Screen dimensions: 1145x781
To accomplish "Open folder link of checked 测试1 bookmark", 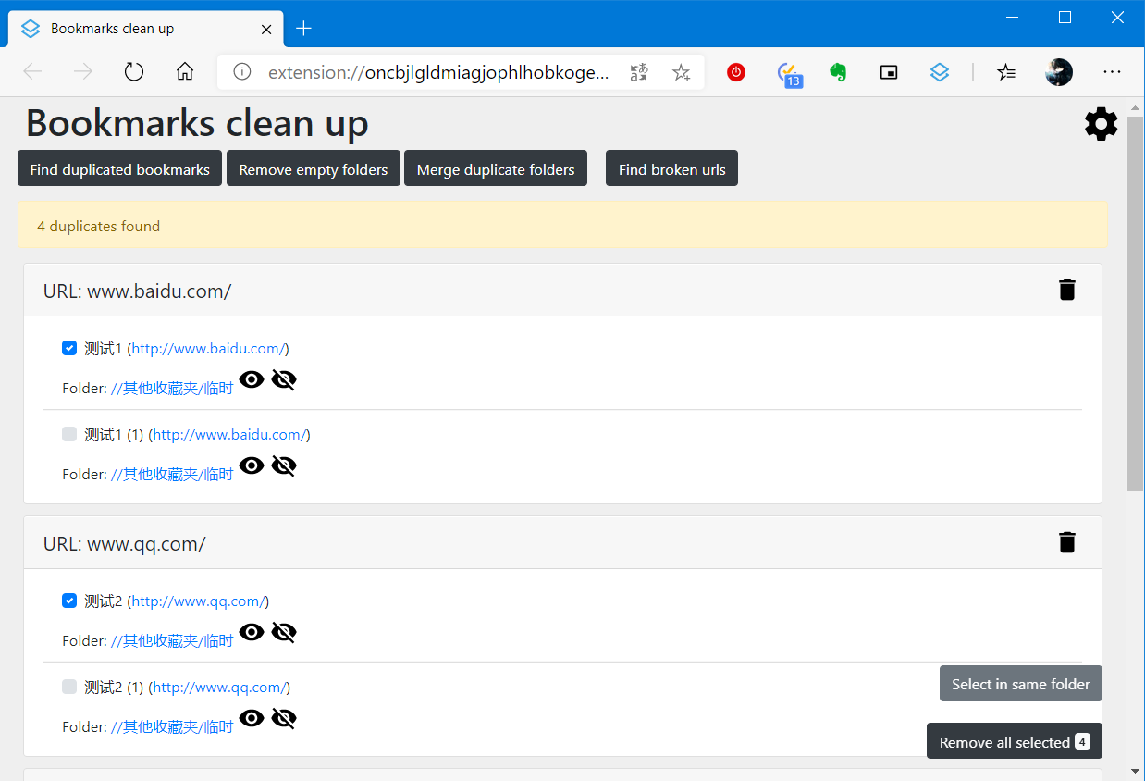I will point(172,389).
